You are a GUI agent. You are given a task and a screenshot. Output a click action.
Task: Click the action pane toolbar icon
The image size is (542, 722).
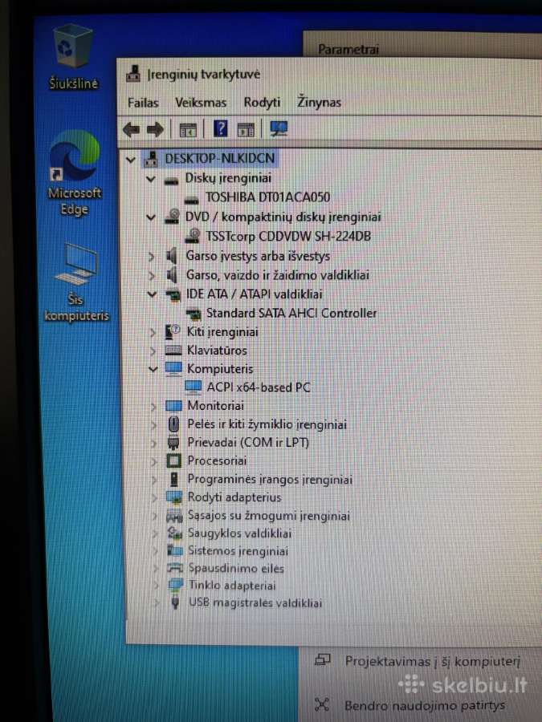246,130
